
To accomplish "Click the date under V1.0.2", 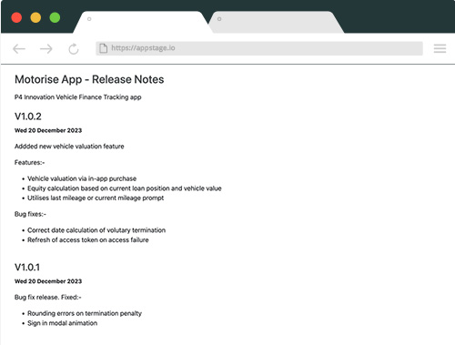I will pyautogui.click(x=48, y=130).
